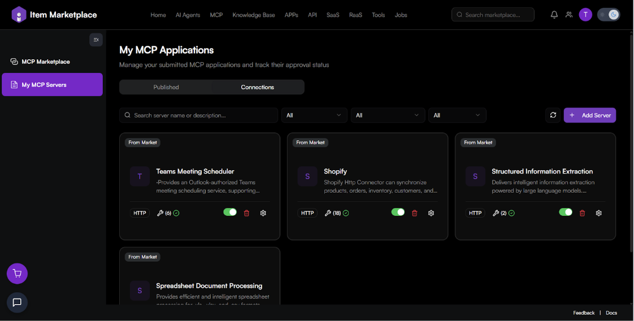
Task: Click the shopping cart floating icon
Action: coord(17,274)
